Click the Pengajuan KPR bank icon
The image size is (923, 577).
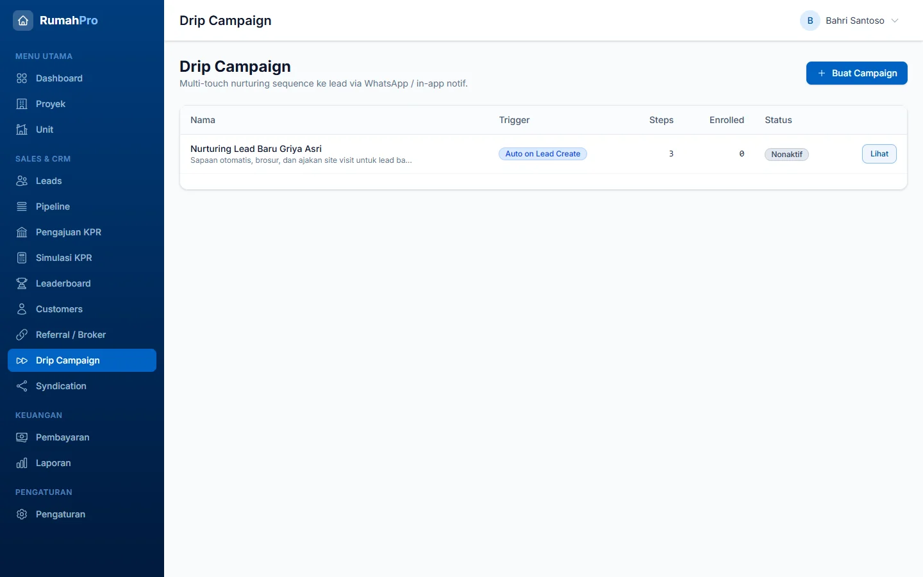click(22, 232)
